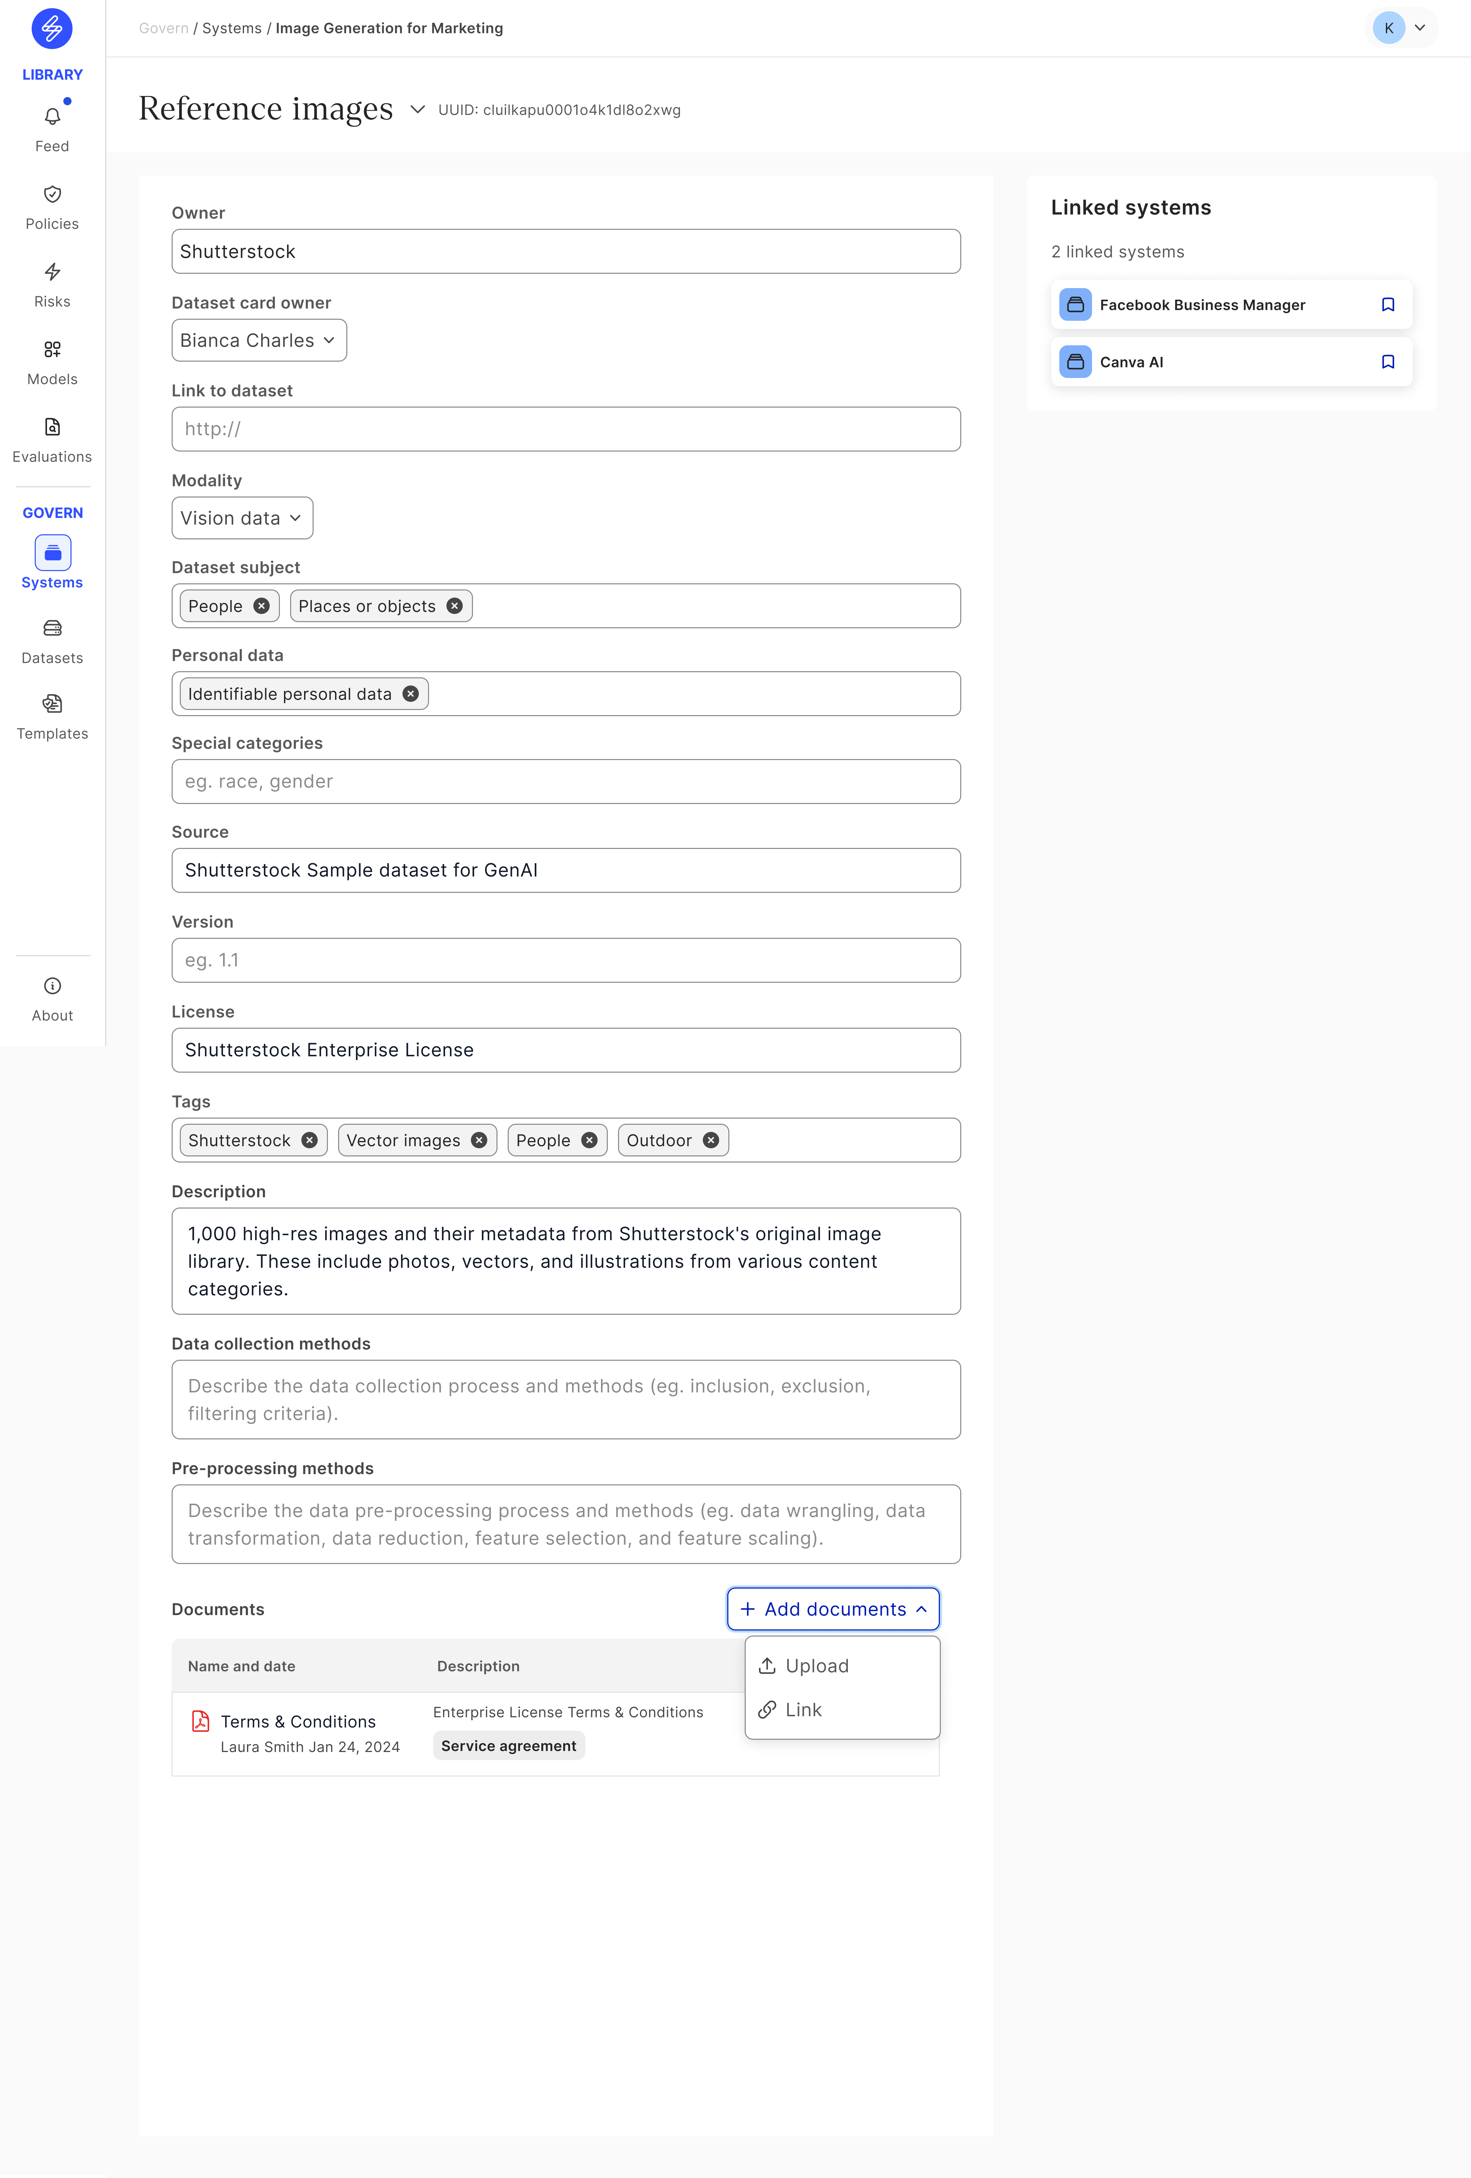Screen dimensions: 1471x2178
Task: Remove People from Dataset subject
Action: tap(262, 606)
